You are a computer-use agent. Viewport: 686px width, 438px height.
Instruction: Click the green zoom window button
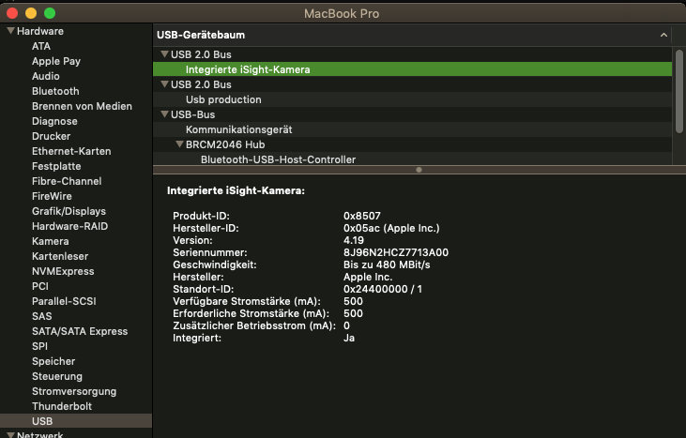click(50, 14)
